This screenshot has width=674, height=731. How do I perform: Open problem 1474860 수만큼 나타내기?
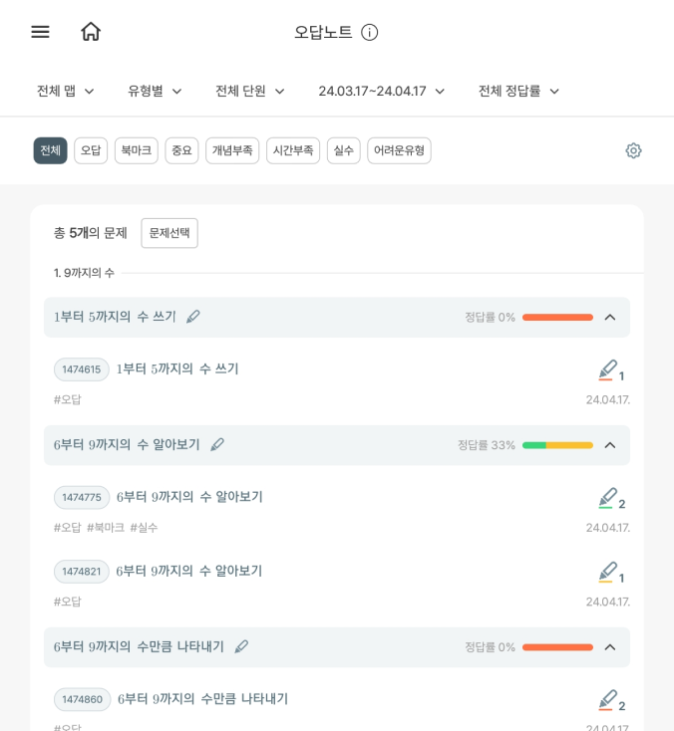pos(202,699)
